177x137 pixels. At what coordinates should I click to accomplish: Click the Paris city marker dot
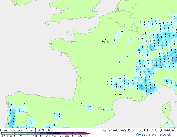click(x=105, y=39)
